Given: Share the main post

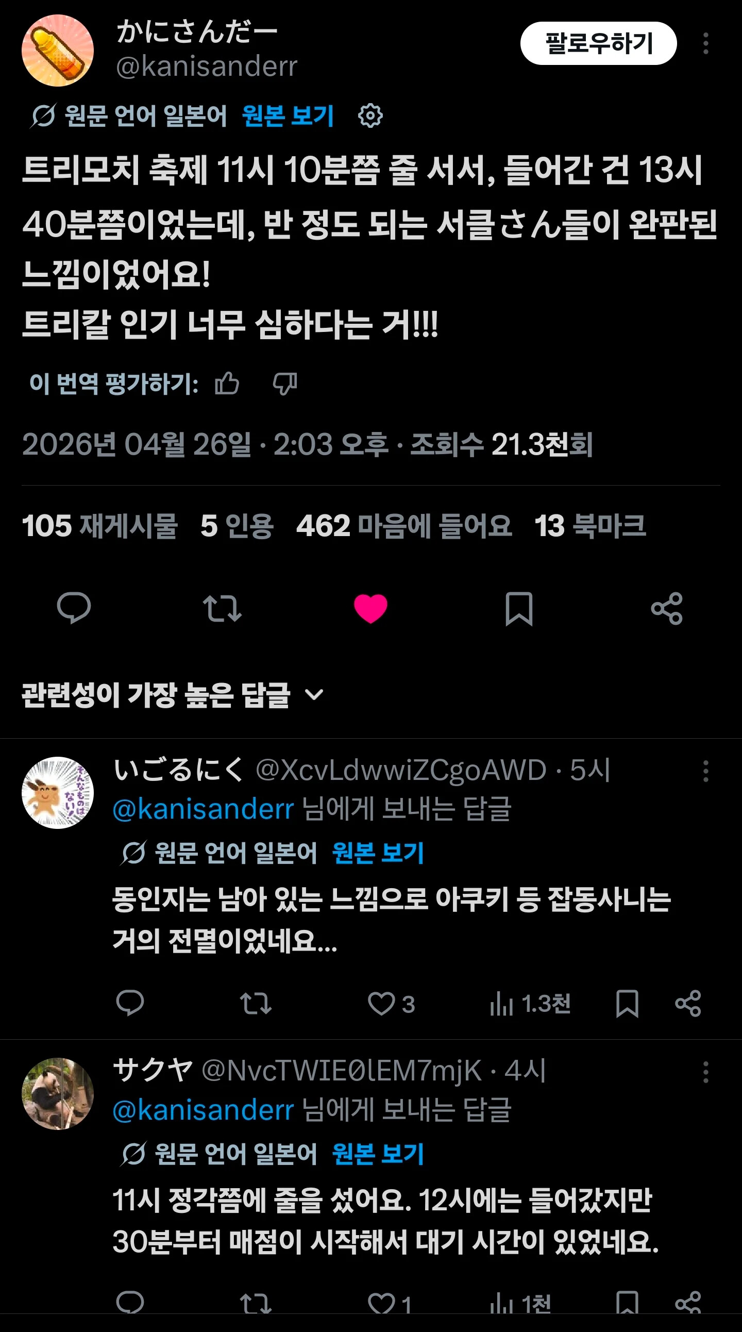Looking at the screenshot, I should [x=667, y=608].
